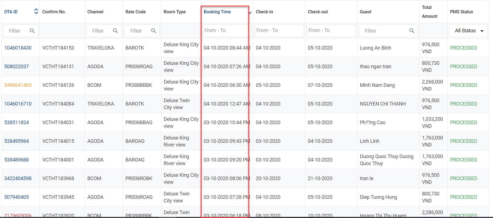Viewport: 493px width, 218px height.
Task: Select confirm number VCTHT184126
Action: coord(58,85)
